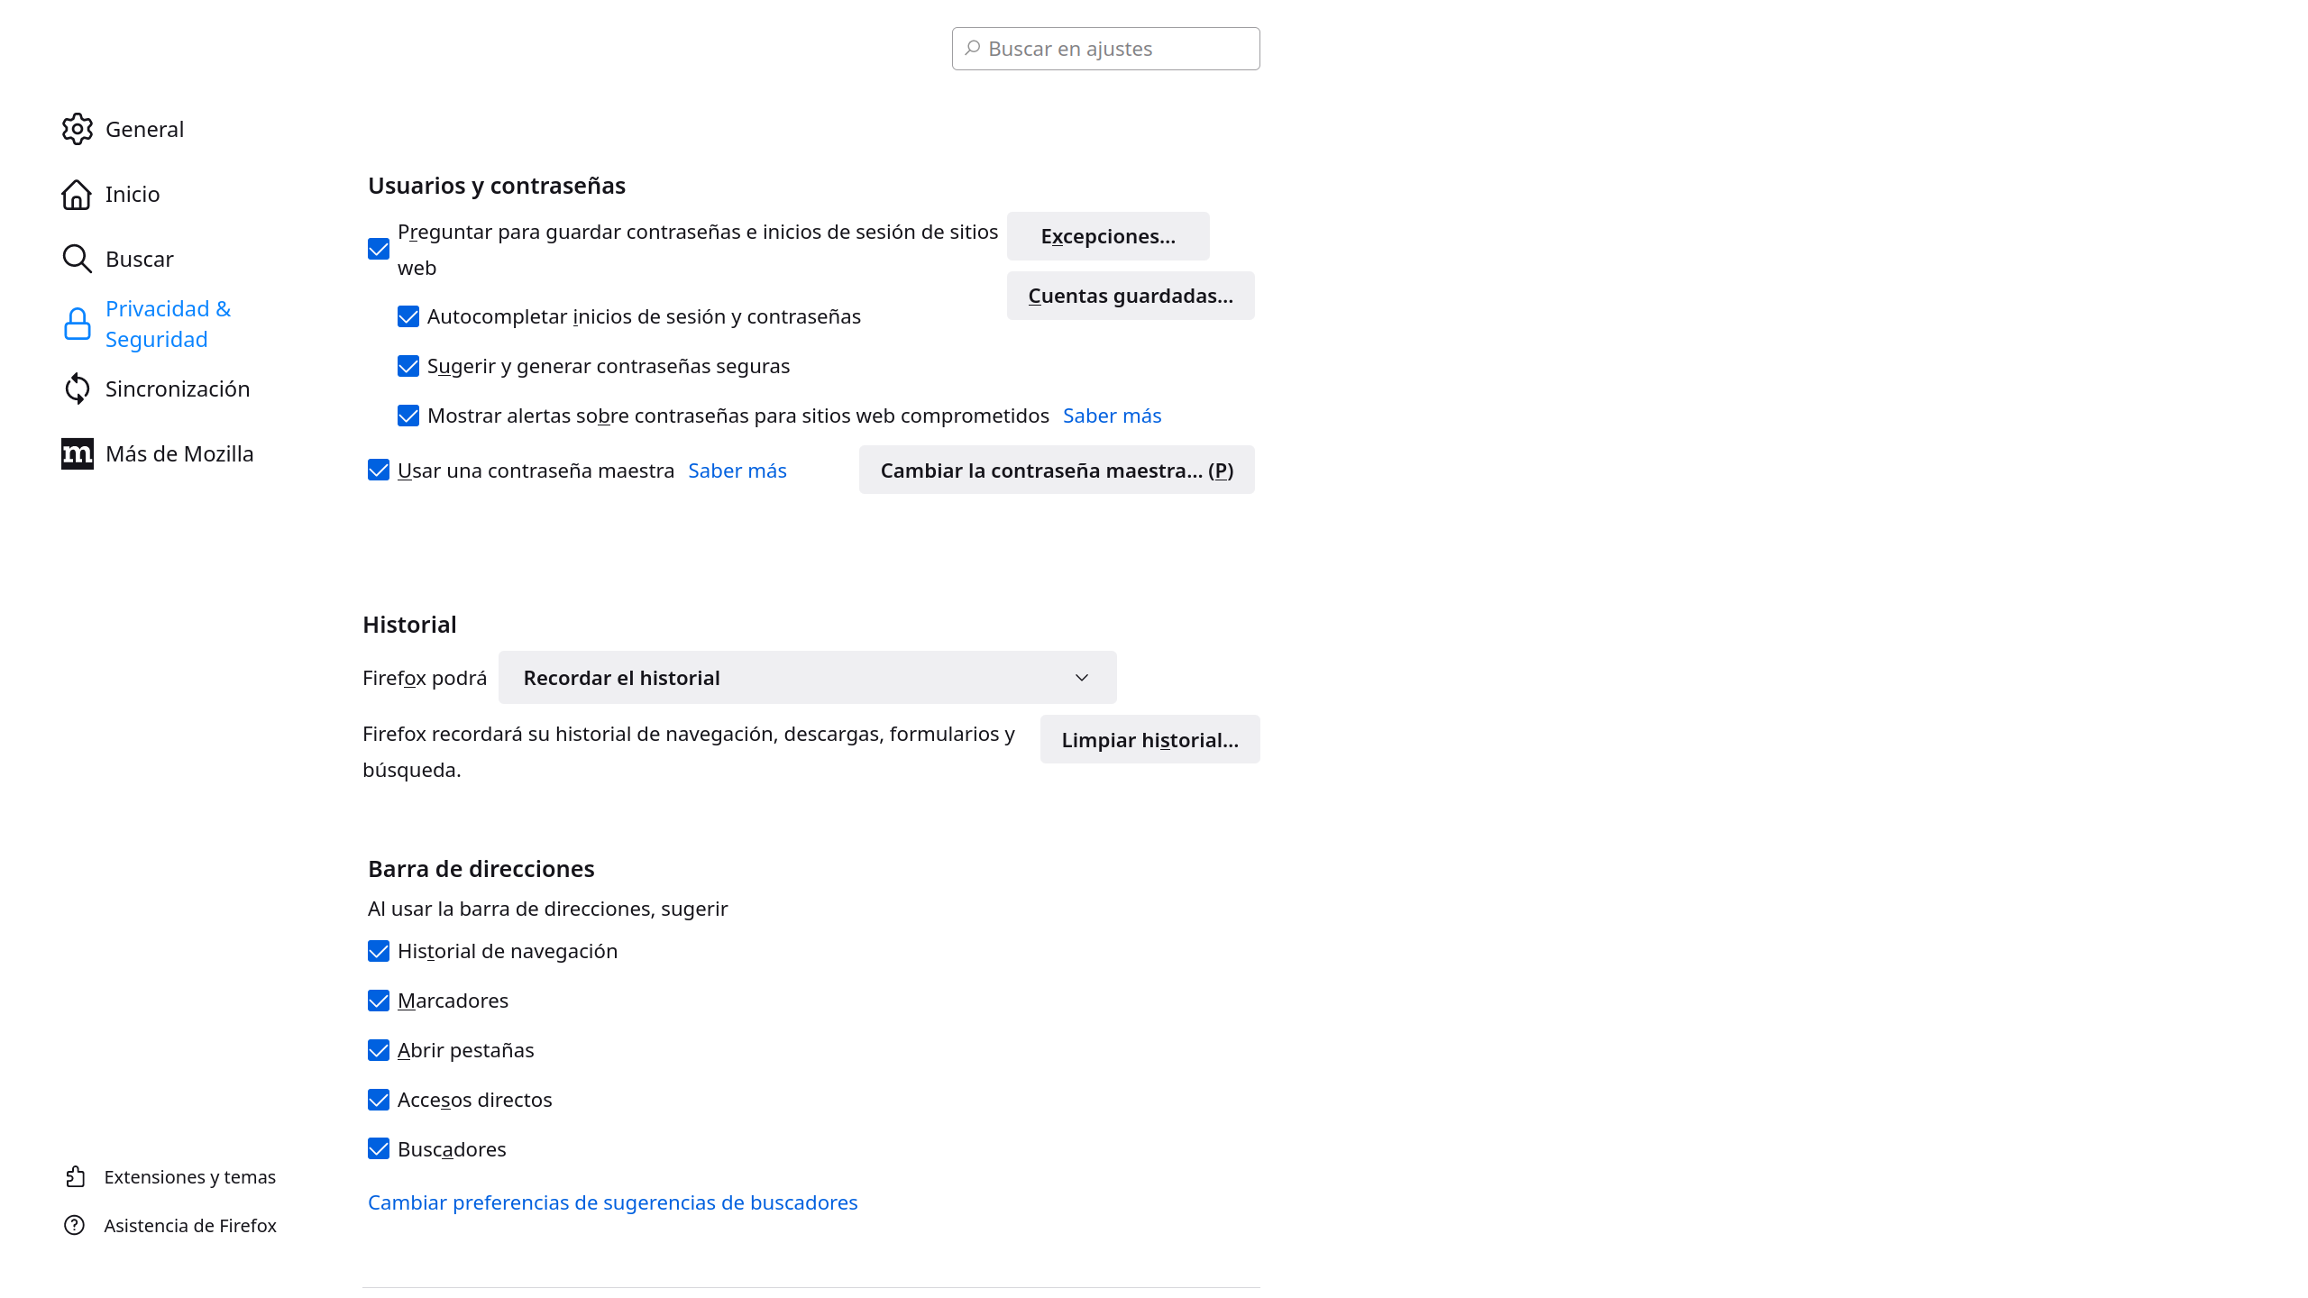Toggle the Buscadores suggestion checkbox

coord(379,1149)
